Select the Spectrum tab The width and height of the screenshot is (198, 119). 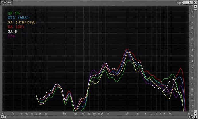coord(6,2)
